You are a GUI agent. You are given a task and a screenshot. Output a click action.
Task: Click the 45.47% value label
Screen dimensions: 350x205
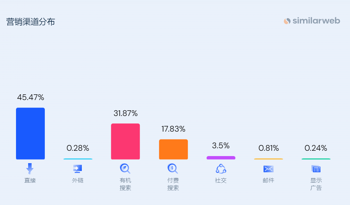[31, 97]
